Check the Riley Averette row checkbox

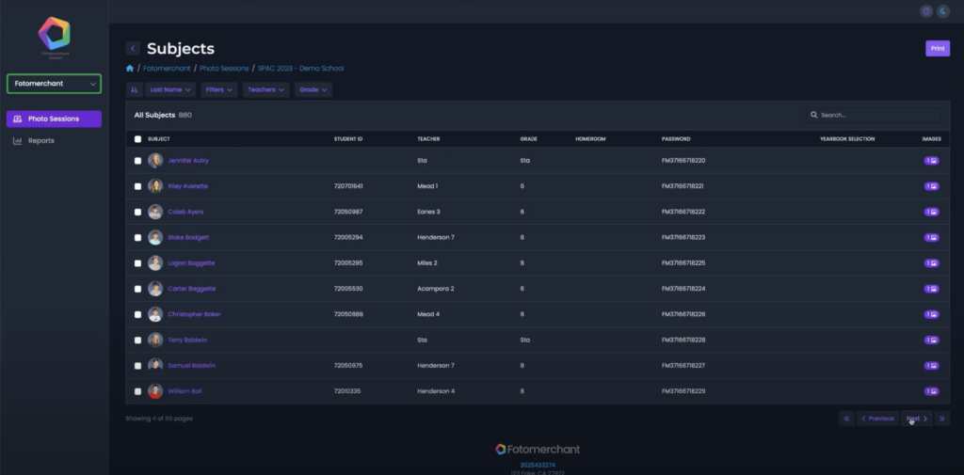click(137, 186)
